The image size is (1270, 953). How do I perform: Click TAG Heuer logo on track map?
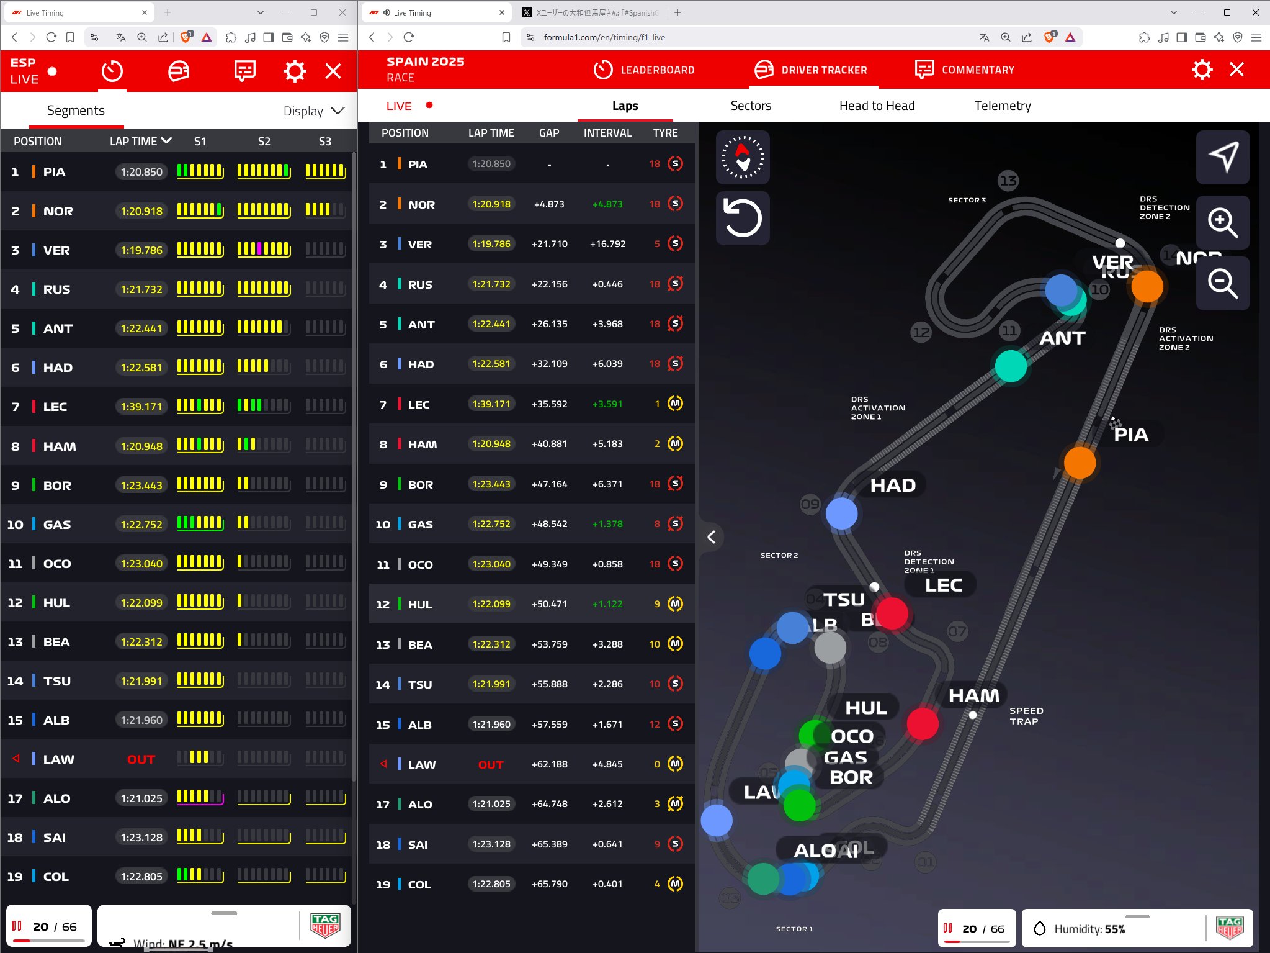(x=1229, y=929)
